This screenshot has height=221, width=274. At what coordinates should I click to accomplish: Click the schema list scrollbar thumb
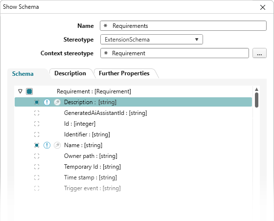(256, 100)
